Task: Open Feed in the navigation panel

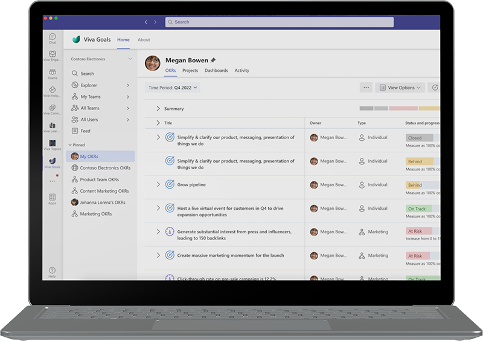Action: [x=85, y=131]
